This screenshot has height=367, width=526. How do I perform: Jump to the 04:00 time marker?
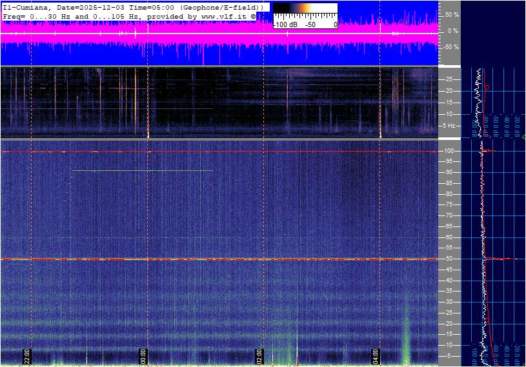click(376, 357)
